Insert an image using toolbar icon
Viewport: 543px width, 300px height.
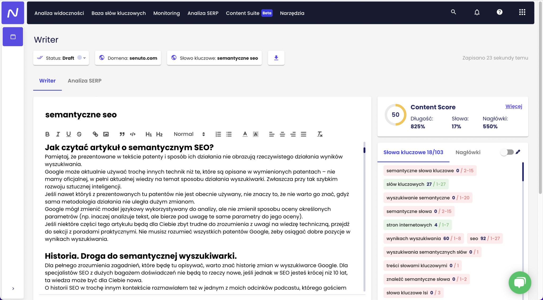pos(106,134)
